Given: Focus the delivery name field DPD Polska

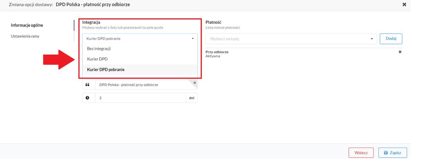Looking at the screenshot, I should tap(146, 84).
